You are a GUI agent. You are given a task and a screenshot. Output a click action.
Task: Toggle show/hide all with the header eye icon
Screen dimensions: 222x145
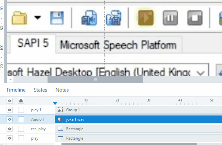click(x=9, y=101)
